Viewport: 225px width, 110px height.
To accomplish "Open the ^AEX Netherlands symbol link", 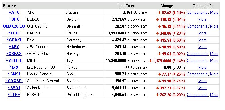I will 14,47.
